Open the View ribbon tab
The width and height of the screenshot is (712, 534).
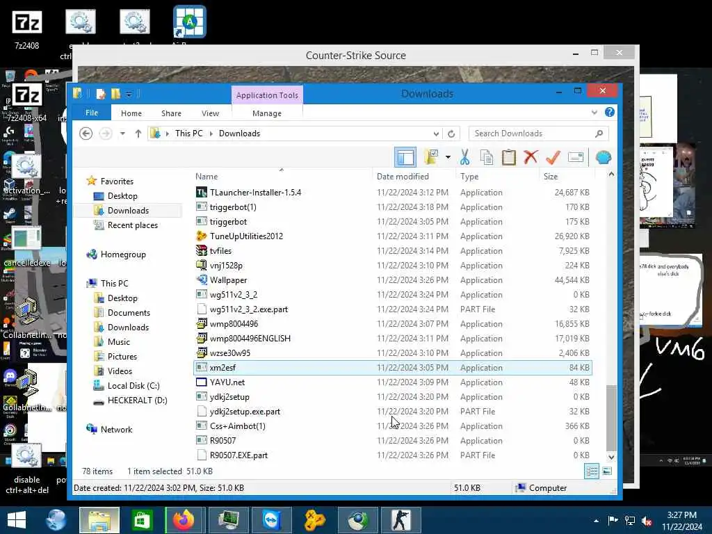click(210, 113)
